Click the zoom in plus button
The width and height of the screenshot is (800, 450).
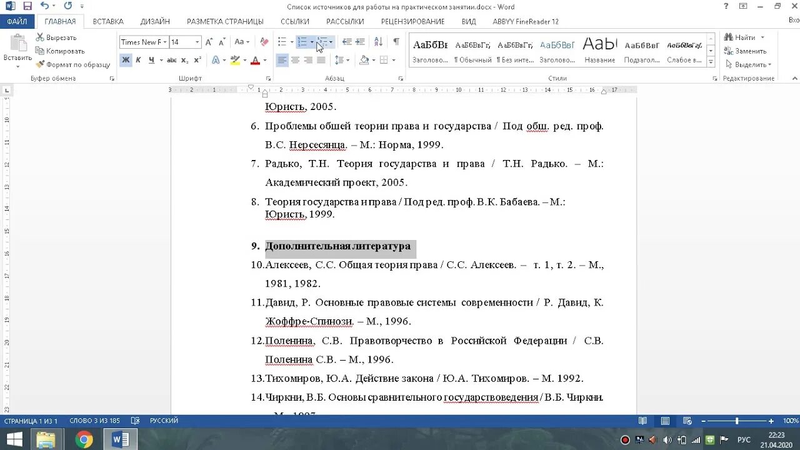tap(771, 421)
